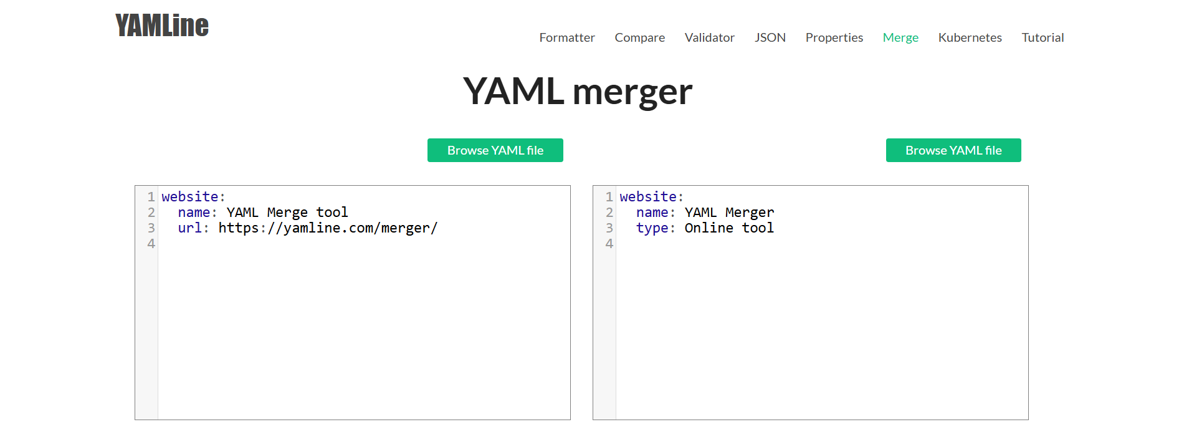The width and height of the screenshot is (1179, 432).
Task: Open the Formatter page
Action: tap(566, 37)
